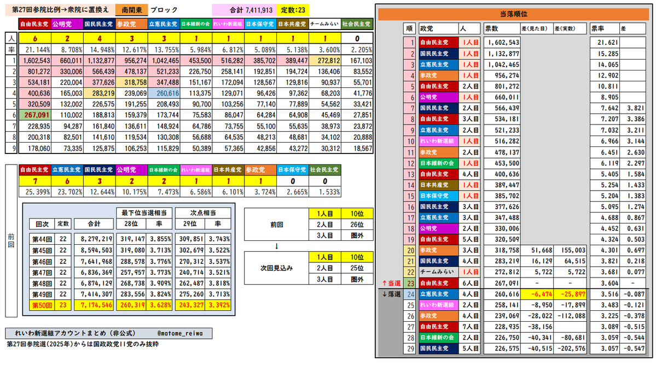656x366 pixels.
Task: Select the 票率 column header
Action: coord(604,29)
